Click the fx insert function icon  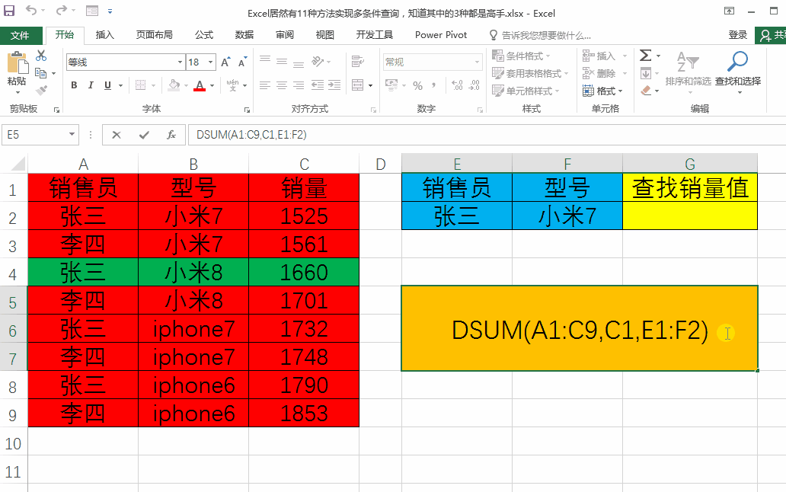pos(171,135)
